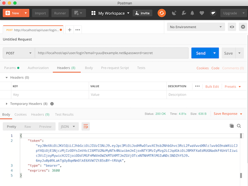248x186 pixels.
Task: Copy response body to clipboard icon
Action: 232,126
